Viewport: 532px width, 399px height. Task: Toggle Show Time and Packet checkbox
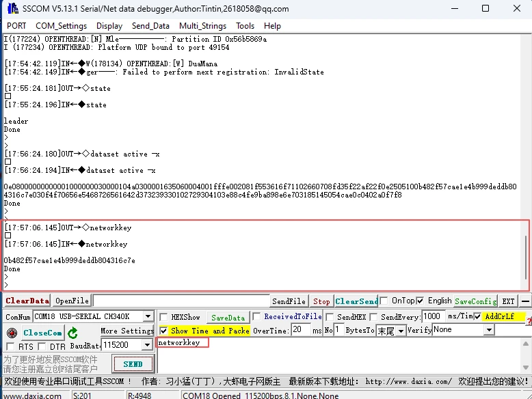pyautogui.click(x=163, y=331)
